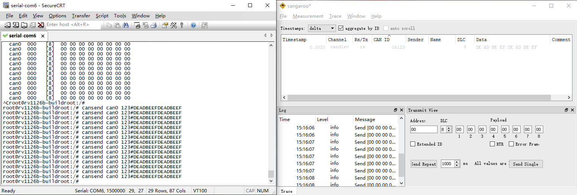Click payload byte 8 field
The width and height of the screenshot is (577, 195).
pyautogui.click(x=539, y=129)
